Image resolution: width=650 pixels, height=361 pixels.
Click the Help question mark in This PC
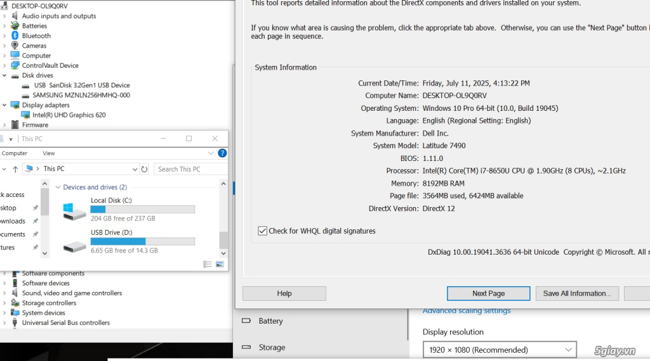(222, 153)
